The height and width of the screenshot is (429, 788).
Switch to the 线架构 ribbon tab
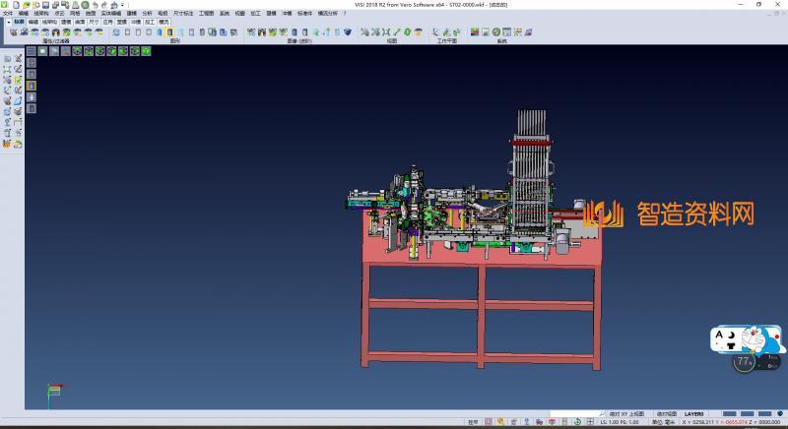click(x=49, y=21)
